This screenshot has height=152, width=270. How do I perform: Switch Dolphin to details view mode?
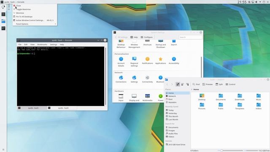tap(187, 84)
